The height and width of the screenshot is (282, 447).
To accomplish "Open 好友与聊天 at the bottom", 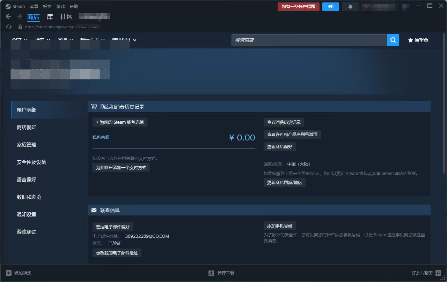I will tap(422, 273).
